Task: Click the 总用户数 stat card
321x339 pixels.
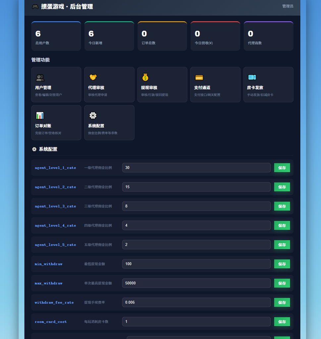Action: 56,36
